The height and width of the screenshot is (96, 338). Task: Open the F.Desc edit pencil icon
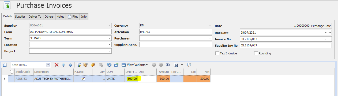pyautogui.click(x=83, y=79)
